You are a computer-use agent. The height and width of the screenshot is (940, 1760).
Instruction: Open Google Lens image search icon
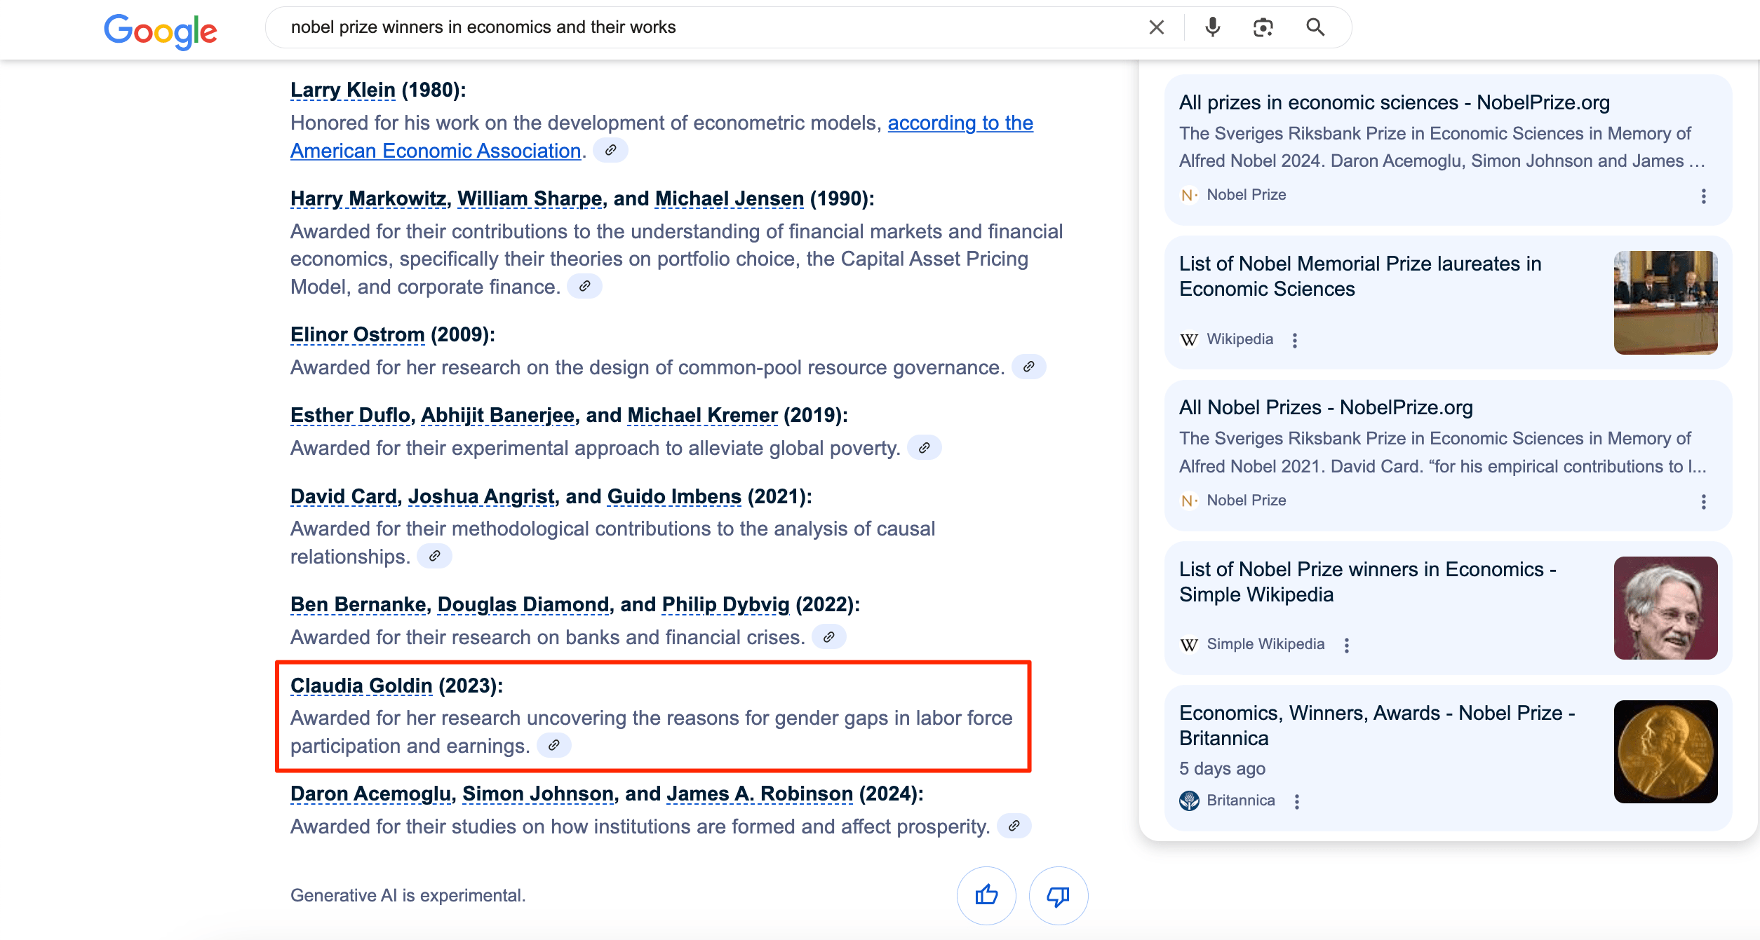(1263, 27)
